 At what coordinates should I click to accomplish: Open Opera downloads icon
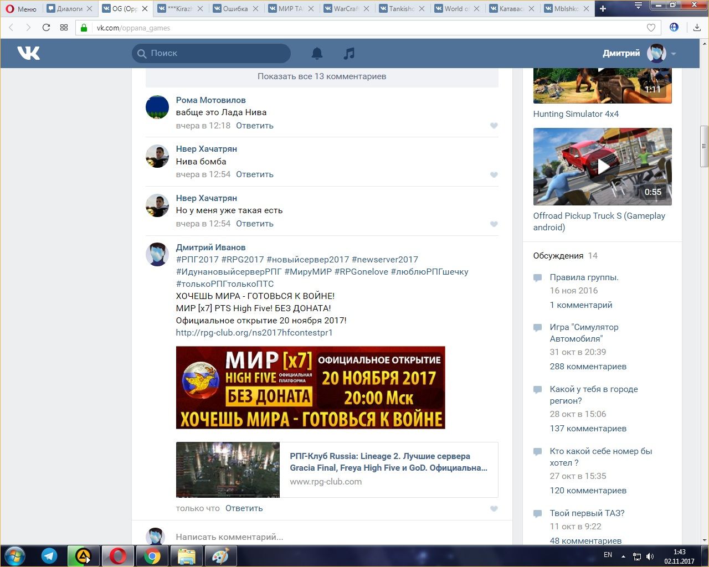point(697,28)
